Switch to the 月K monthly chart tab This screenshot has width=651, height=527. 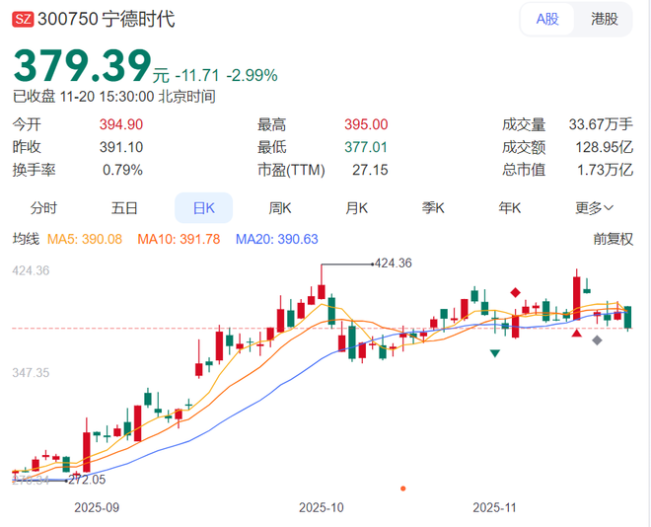click(x=356, y=208)
